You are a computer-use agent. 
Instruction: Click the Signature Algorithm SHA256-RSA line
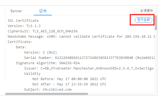(x=48, y=63)
